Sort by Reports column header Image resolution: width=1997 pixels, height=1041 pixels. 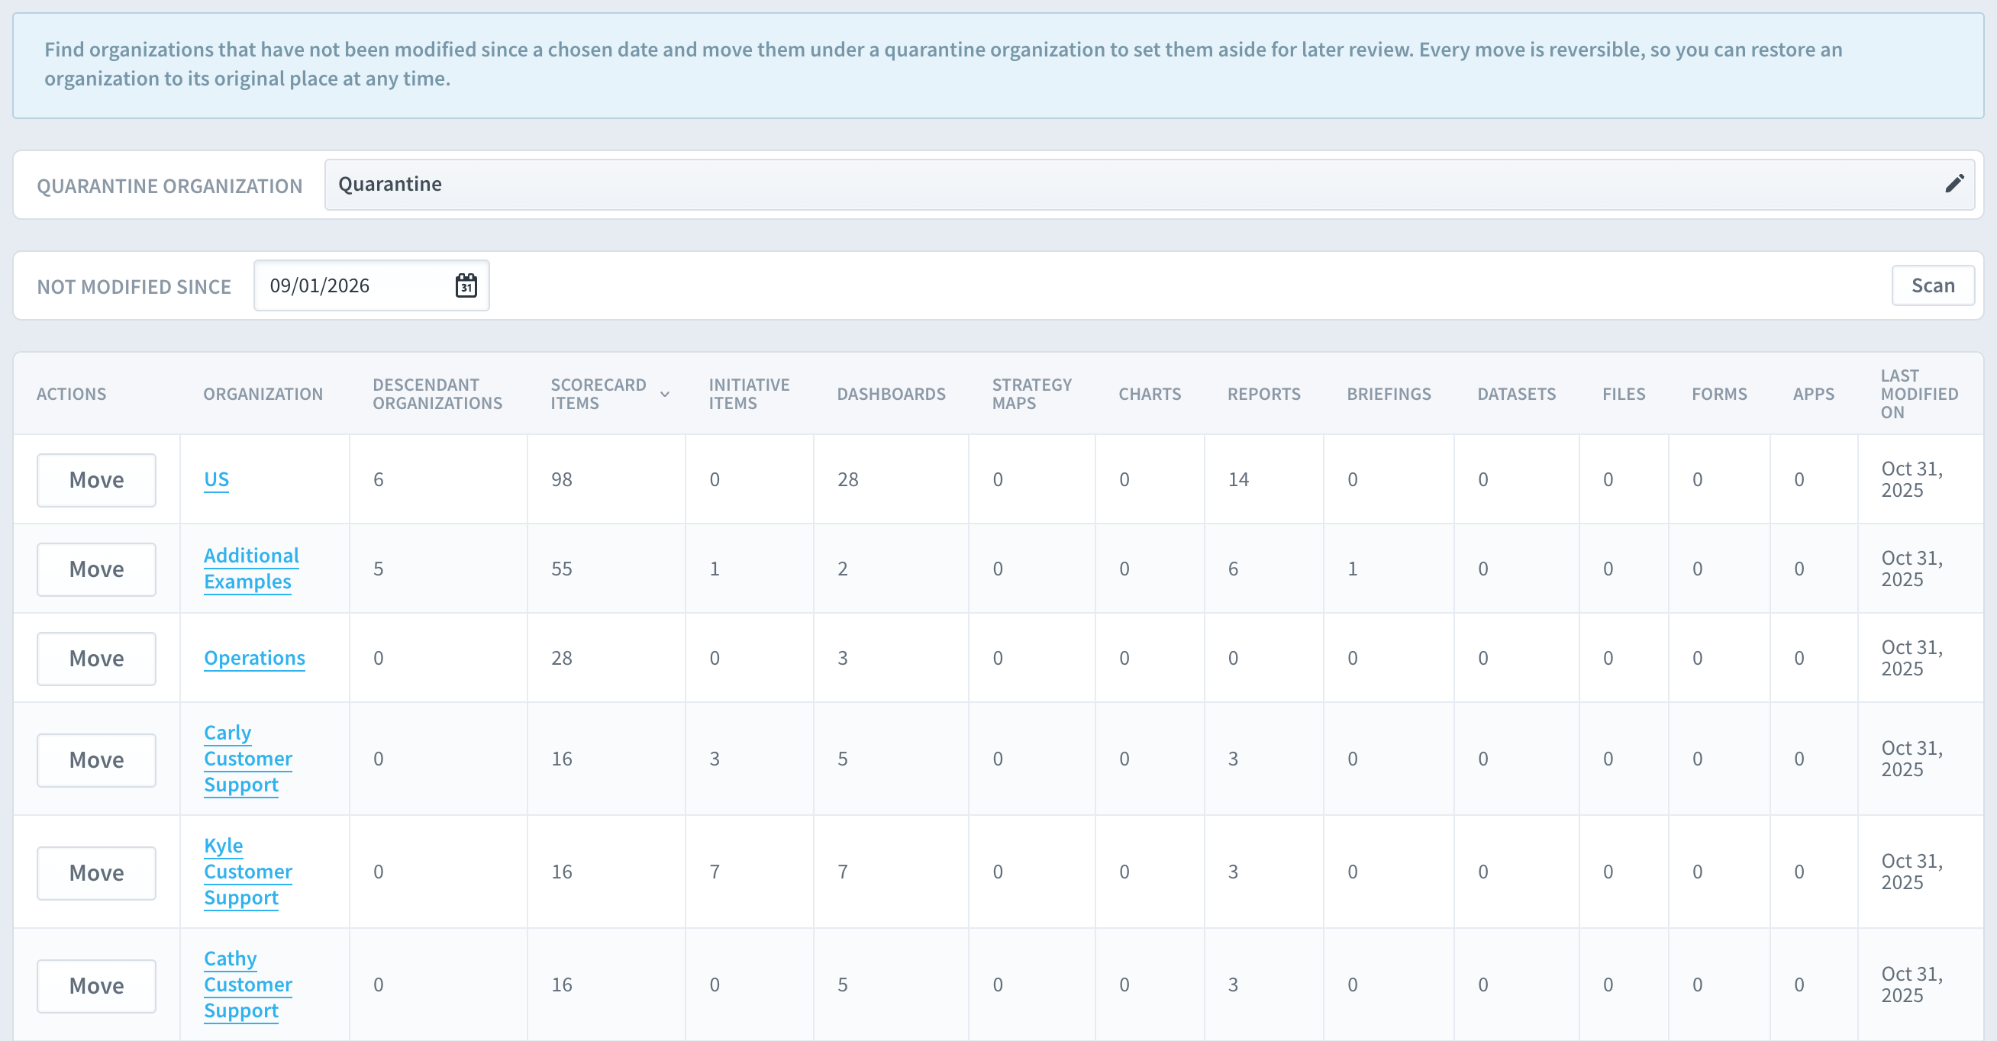1263,394
